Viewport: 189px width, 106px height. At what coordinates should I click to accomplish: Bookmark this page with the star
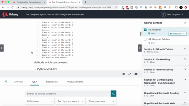[x=116, y=7]
